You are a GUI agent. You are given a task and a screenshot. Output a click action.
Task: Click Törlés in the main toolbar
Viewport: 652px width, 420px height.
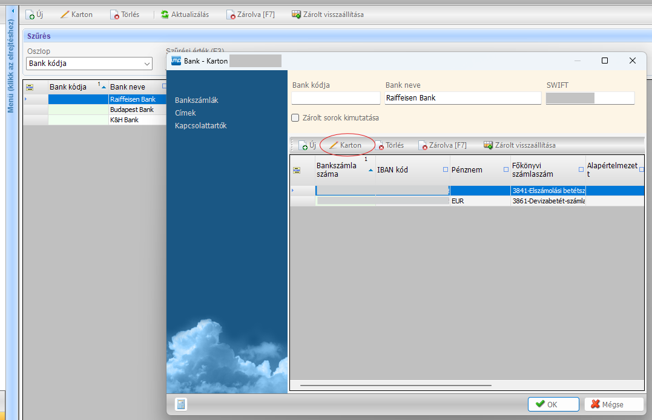coord(124,15)
